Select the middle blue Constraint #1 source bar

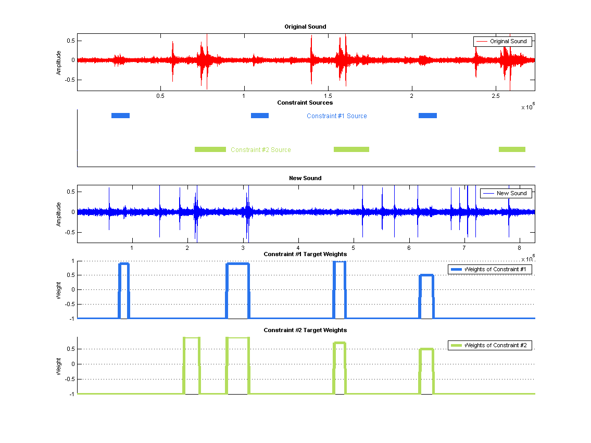[x=260, y=116]
